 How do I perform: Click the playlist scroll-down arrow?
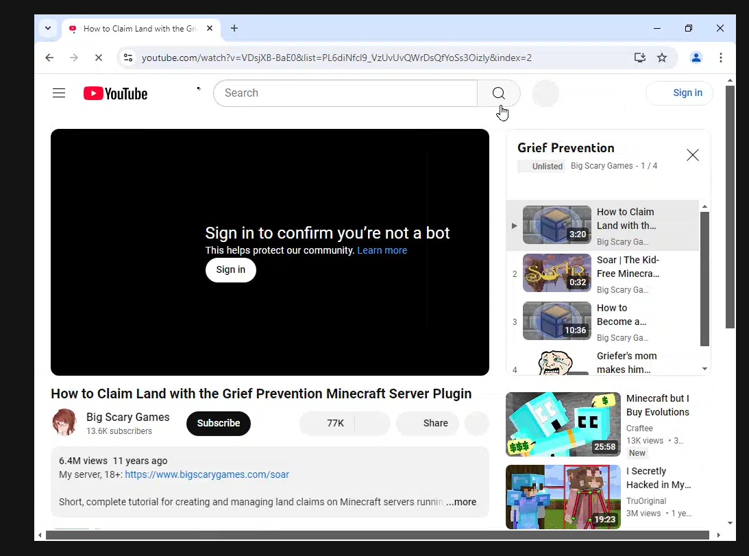click(704, 369)
